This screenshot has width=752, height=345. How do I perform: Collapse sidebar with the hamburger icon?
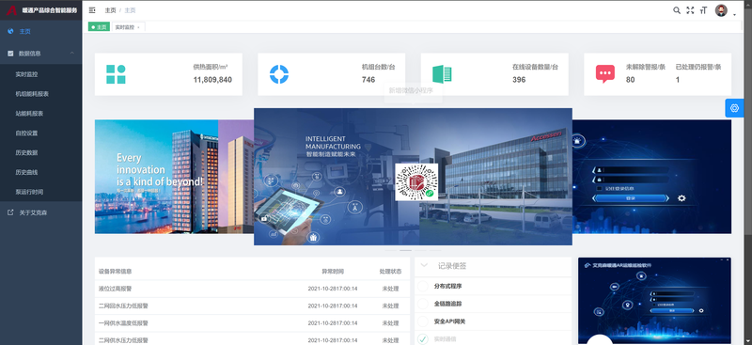click(x=92, y=10)
